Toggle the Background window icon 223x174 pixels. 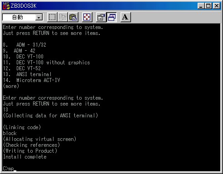111,17
